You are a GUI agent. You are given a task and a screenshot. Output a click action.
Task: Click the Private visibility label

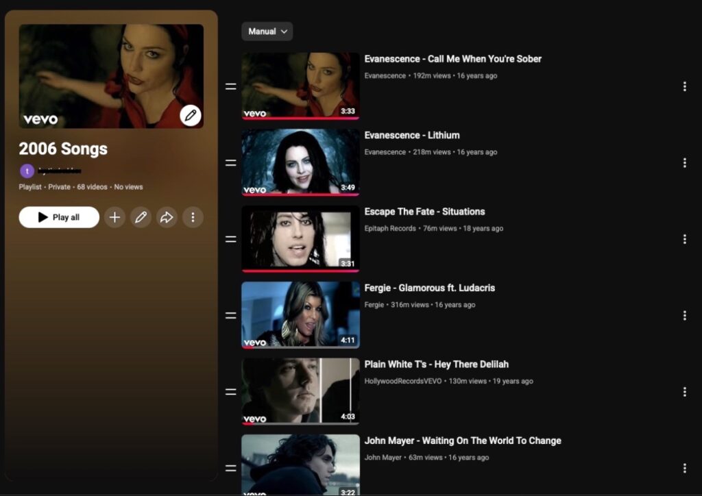click(x=59, y=187)
